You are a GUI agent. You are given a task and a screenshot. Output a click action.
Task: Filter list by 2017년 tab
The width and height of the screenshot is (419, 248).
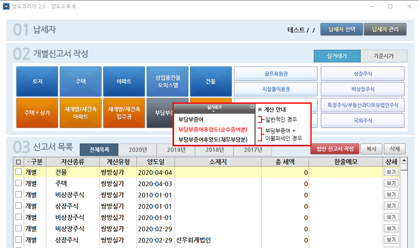(253, 150)
